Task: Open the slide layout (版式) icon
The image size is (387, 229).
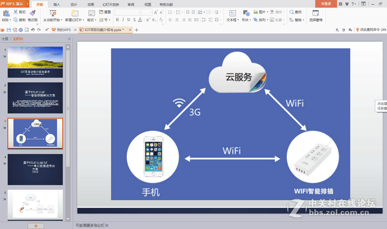Action: tap(91, 14)
